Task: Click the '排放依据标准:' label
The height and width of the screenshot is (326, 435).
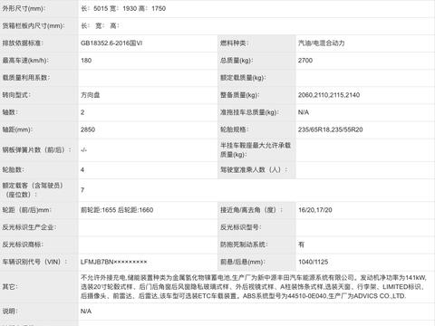Action: point(23,43)
